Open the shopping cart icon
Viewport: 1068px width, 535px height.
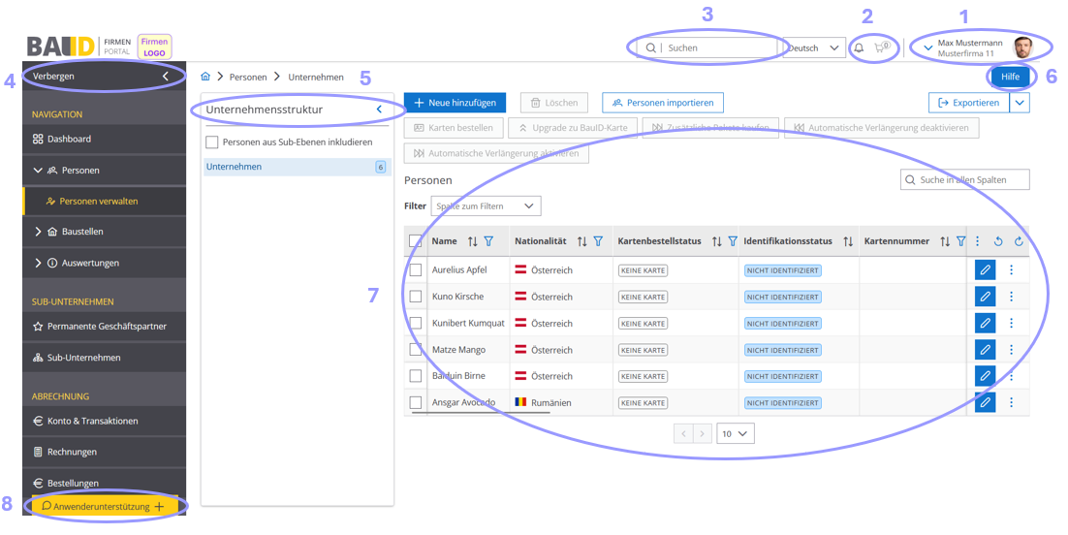881,47
